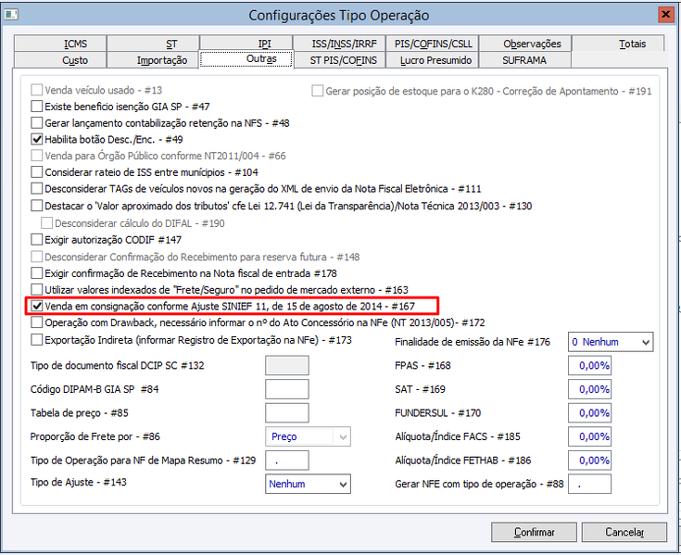Click the window icon in the title bar

pyautogui.click(x=11, y=15)
